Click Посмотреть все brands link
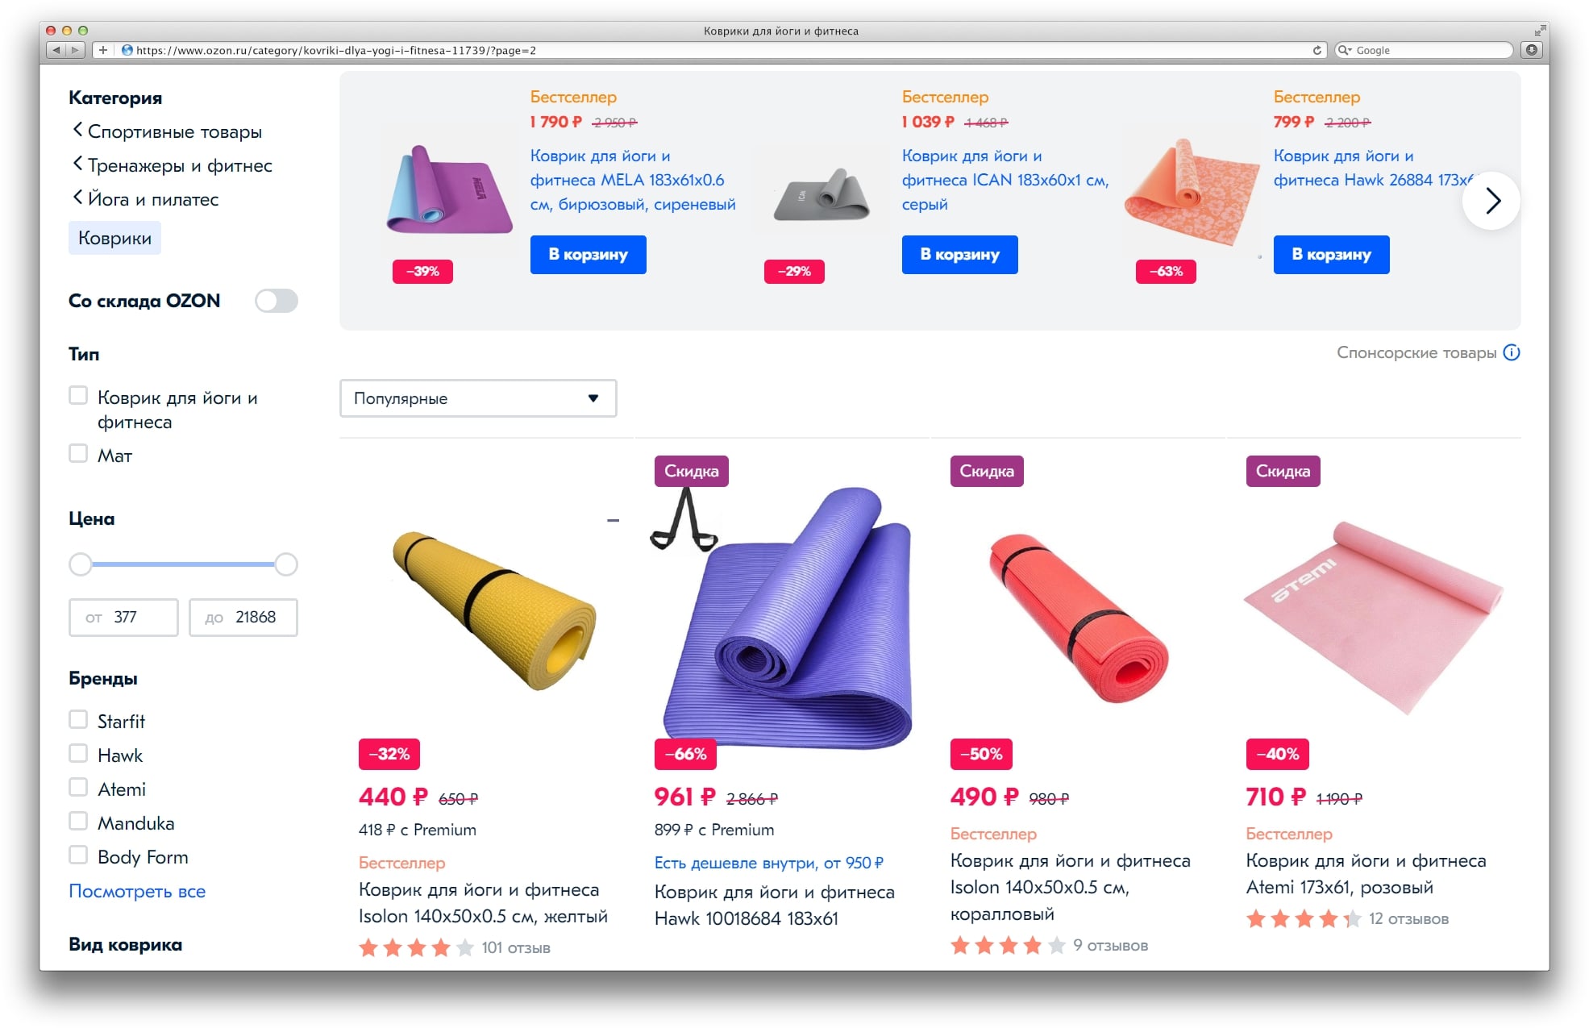Image resolution: width=1589 pixels, height=1028 pixels. 137,891
